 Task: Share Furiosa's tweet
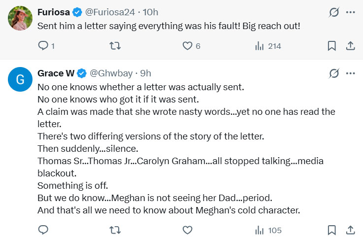tap(350, 46)
